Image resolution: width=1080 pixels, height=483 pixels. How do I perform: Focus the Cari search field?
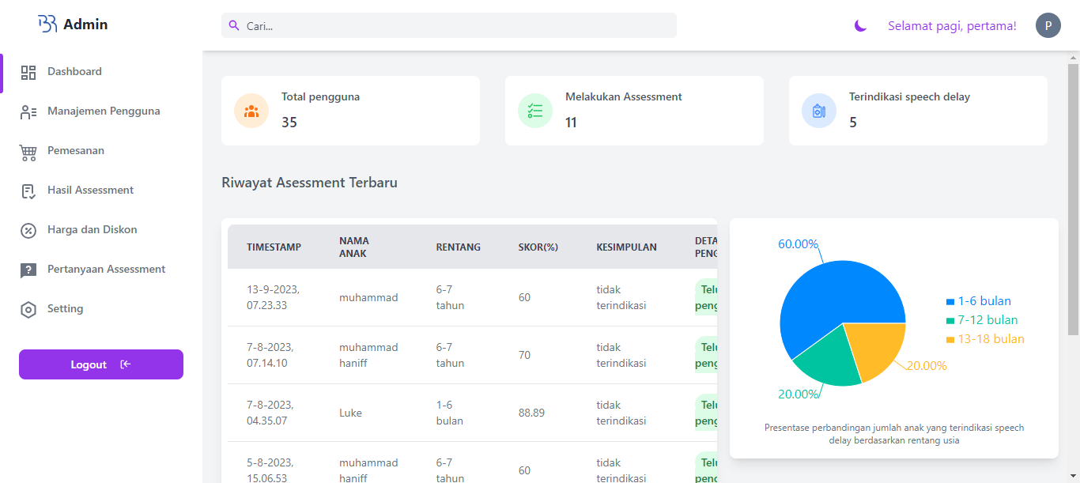(x=449, y=25)
